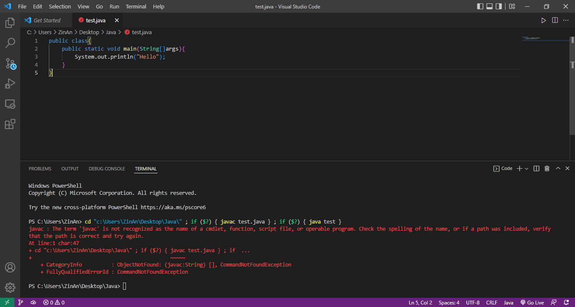Change end of line sequence CRLF
Viewport: 575px width, 307px height.
tap(492, 302)
